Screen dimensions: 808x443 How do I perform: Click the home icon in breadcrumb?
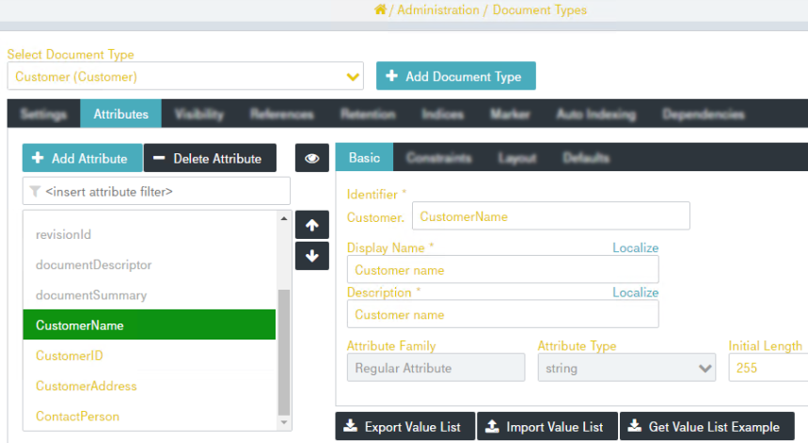[x=380, y=10]
